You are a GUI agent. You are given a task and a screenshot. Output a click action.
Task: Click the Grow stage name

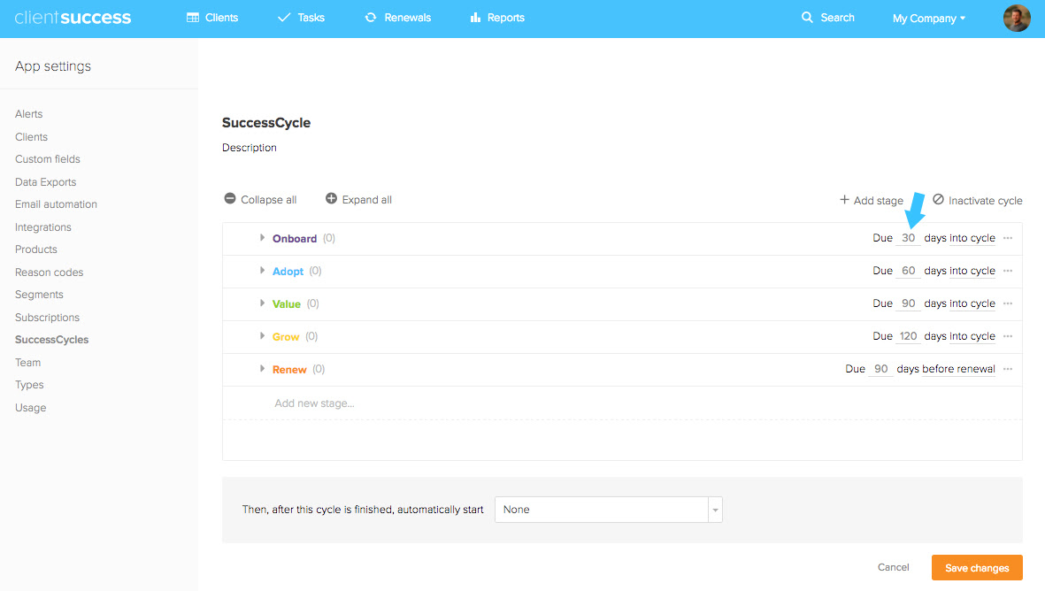[x=285, y=336]
